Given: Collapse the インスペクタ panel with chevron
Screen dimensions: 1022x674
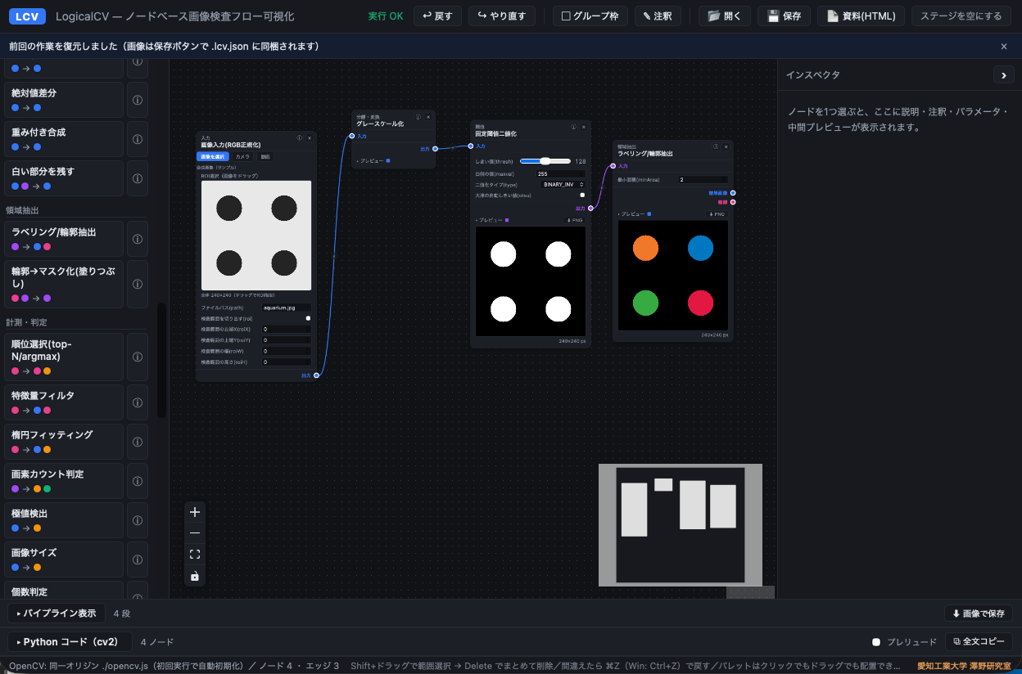Looking at the screenshot, I should click(x=1003, y=74).
